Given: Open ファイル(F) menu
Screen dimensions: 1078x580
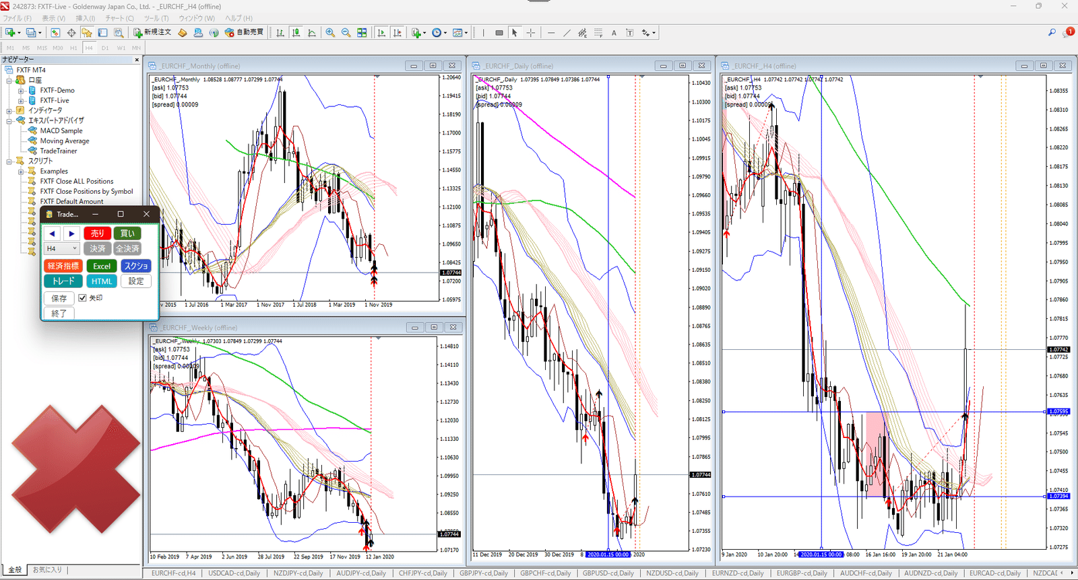Looking at the screenshot, I should tap(18, 18).
